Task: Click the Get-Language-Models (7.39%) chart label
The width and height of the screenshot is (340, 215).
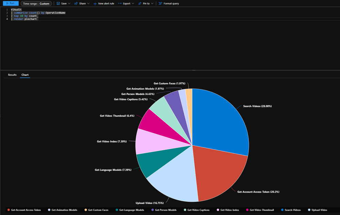Action: click(113, 170)
